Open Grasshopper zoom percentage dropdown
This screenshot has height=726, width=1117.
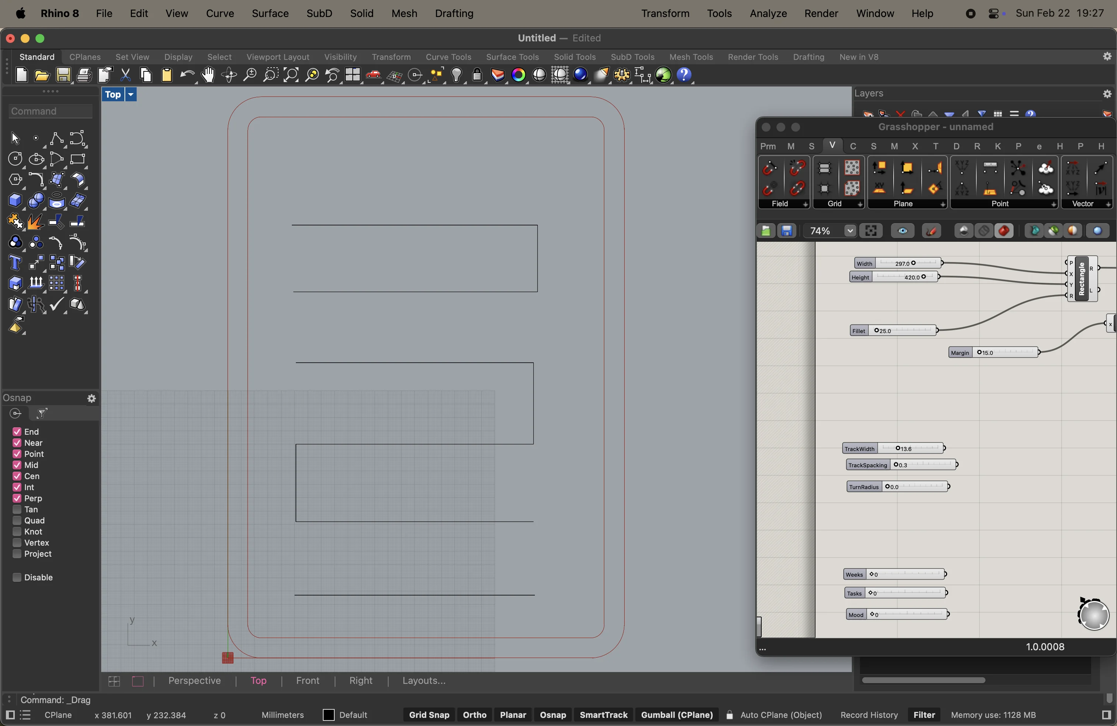point(850,231)
